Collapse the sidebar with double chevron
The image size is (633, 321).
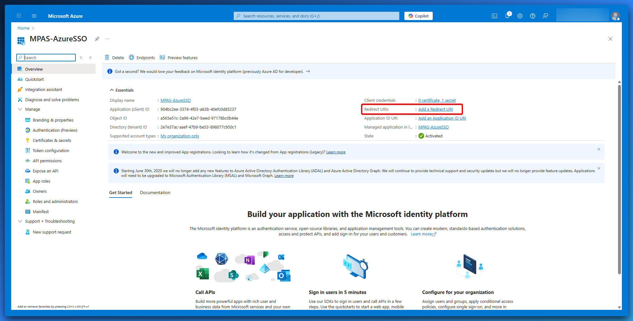(x=90, y=58)
